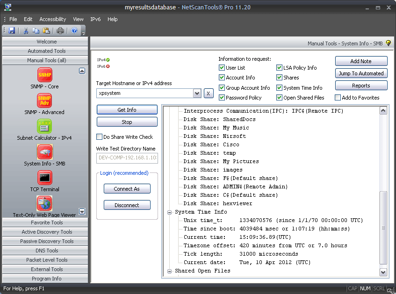Open the Help menu

112,19
